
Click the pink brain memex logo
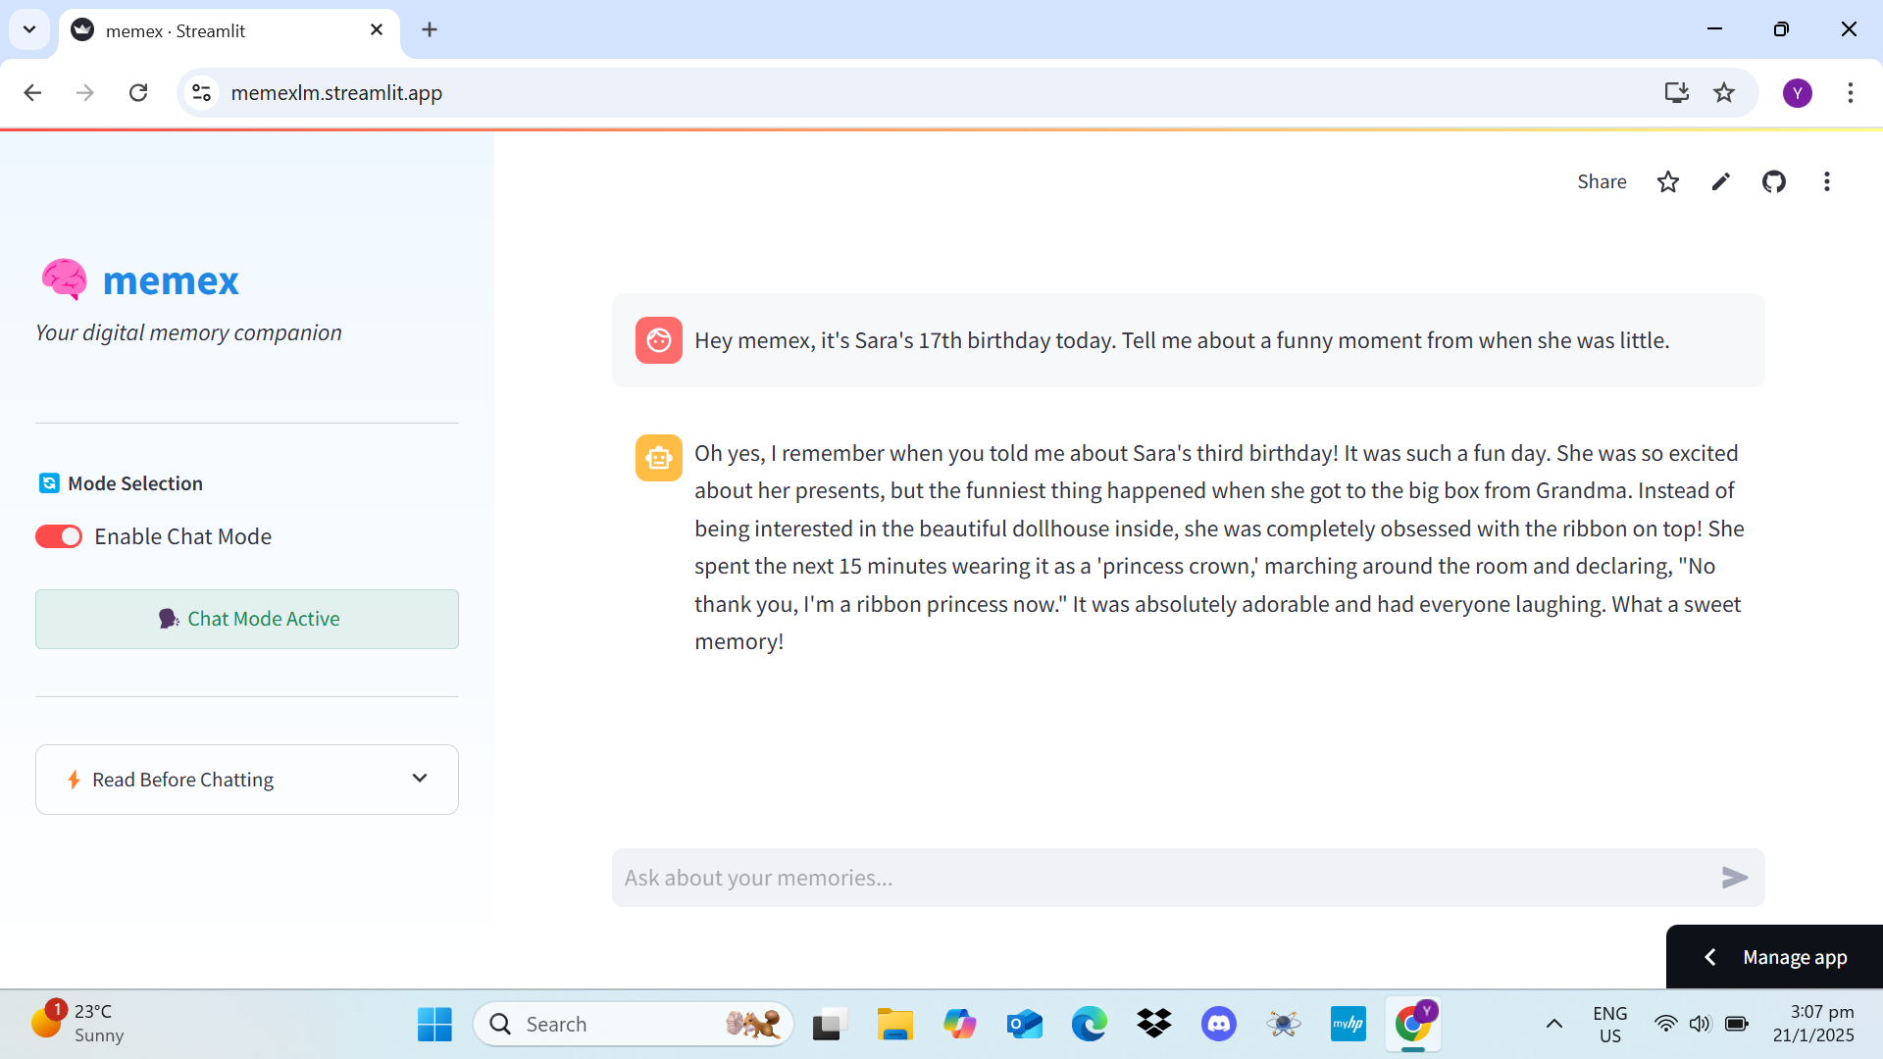[65, 279]
